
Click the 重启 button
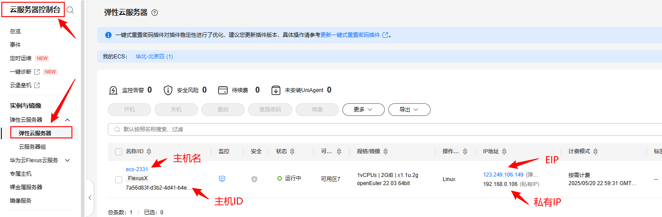[223, 110]
